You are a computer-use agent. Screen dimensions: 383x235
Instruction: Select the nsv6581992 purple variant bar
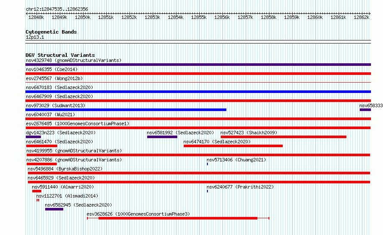[162, 137]
